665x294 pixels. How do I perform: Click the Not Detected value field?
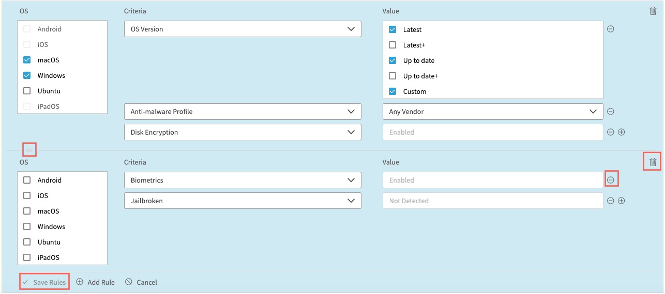click(492, 201)
